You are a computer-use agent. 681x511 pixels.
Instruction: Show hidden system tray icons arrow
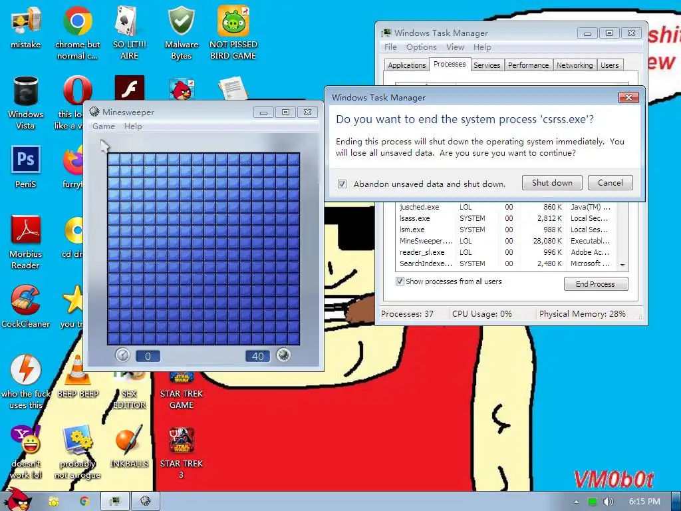coord(576,502)
